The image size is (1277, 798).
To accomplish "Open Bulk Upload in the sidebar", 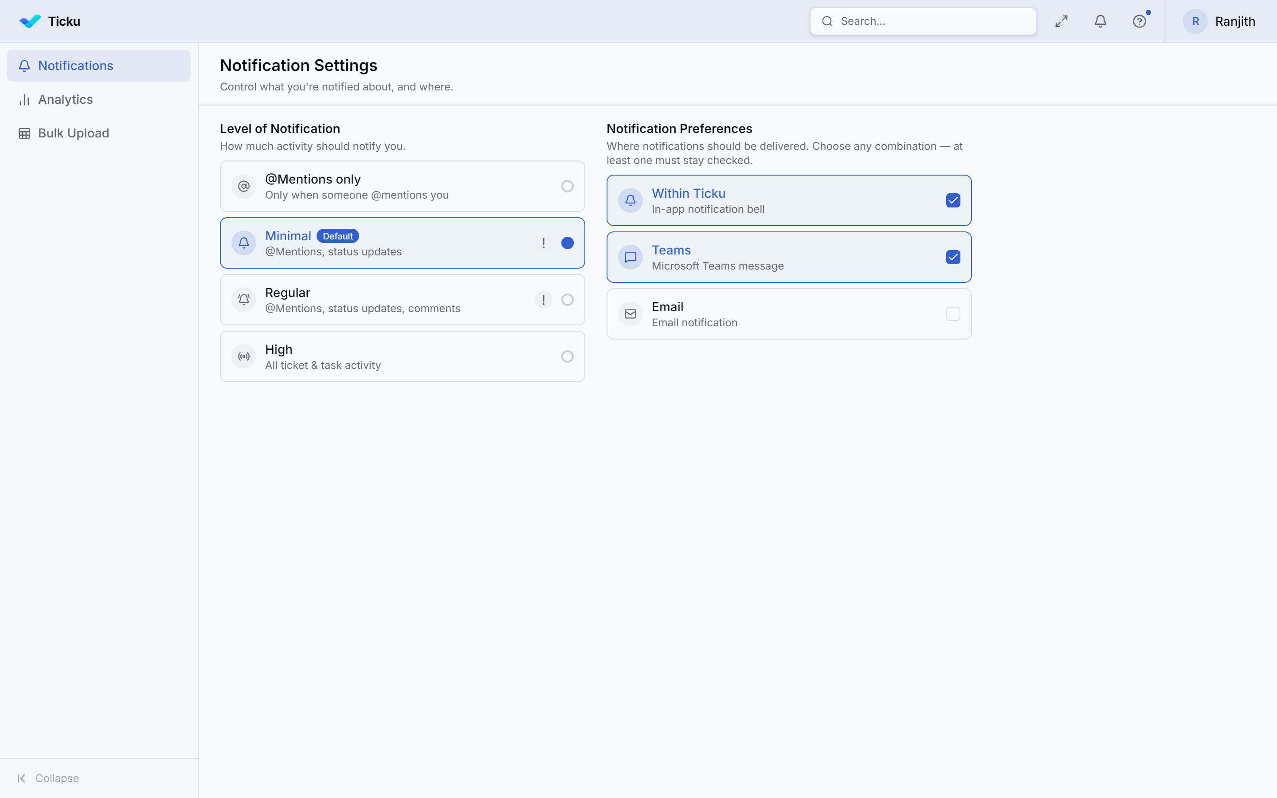I will pyautogui.click(x=99, y=133).
